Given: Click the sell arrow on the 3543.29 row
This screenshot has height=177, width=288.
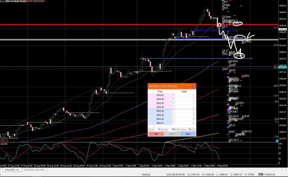Looking at the screenshot, I should [174, 115].
